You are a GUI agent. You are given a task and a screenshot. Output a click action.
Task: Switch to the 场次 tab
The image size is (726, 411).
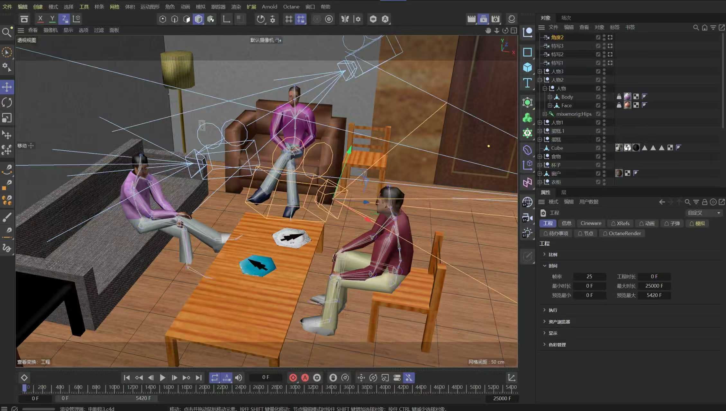pyautogui.click(x=566, y=18)
